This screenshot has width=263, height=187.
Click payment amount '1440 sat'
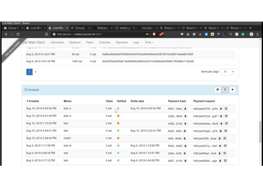[77, 61]
